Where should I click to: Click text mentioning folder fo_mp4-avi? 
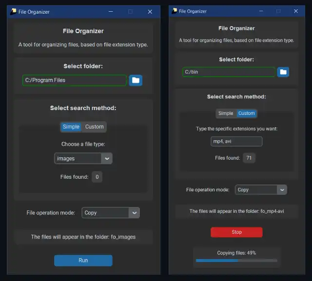(x=236, y=211)
